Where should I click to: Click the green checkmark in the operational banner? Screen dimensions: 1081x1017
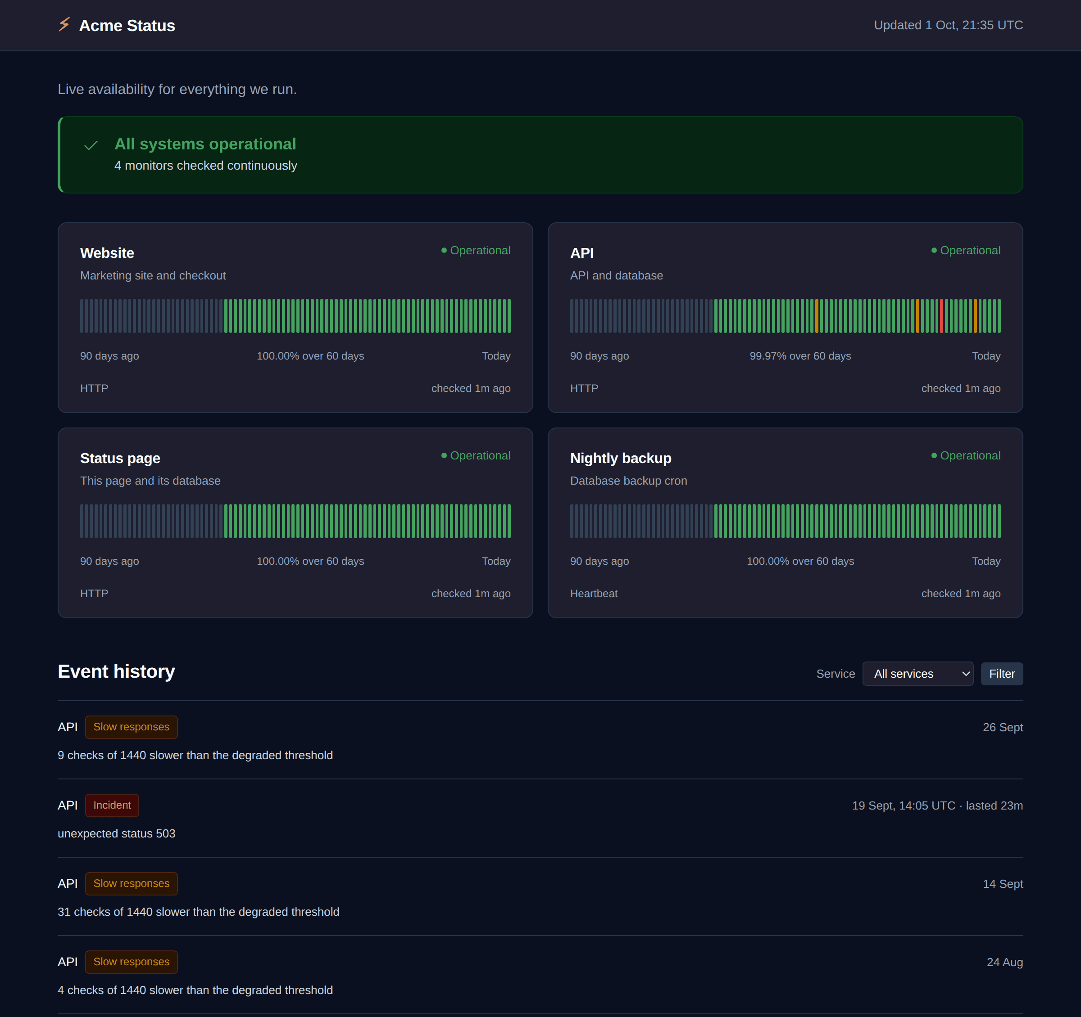click(91, 146)
